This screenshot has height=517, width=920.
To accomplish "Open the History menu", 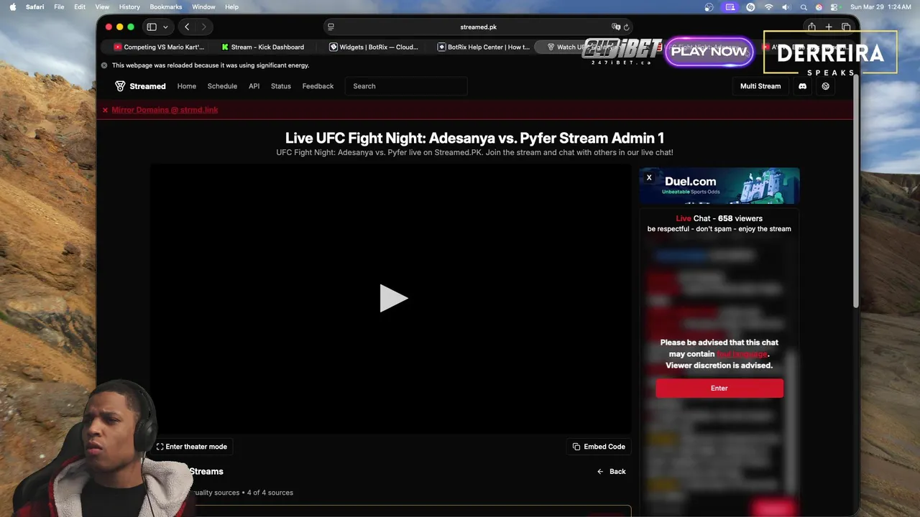I will tap(129, 6).
